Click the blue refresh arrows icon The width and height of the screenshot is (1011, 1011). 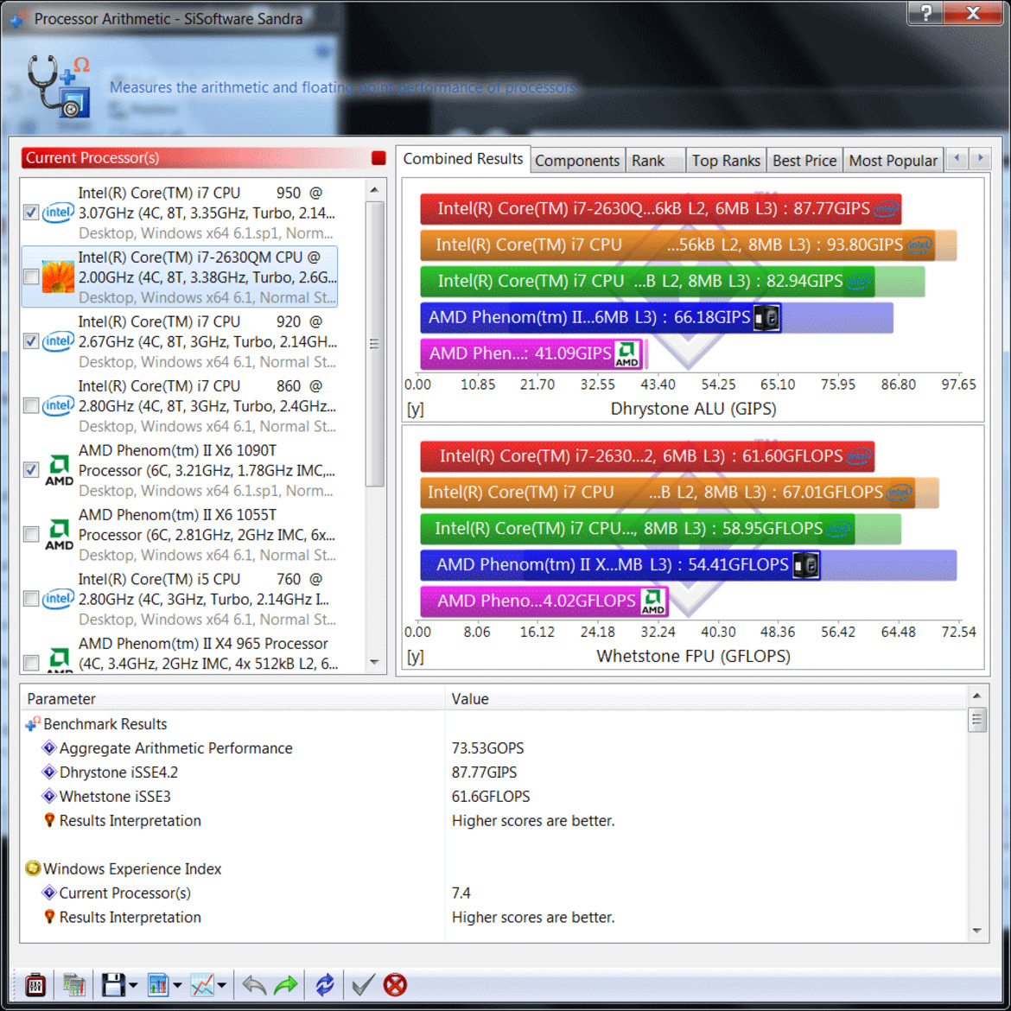point(325,984)
